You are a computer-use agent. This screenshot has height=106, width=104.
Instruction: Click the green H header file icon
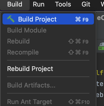click(101, 46)
